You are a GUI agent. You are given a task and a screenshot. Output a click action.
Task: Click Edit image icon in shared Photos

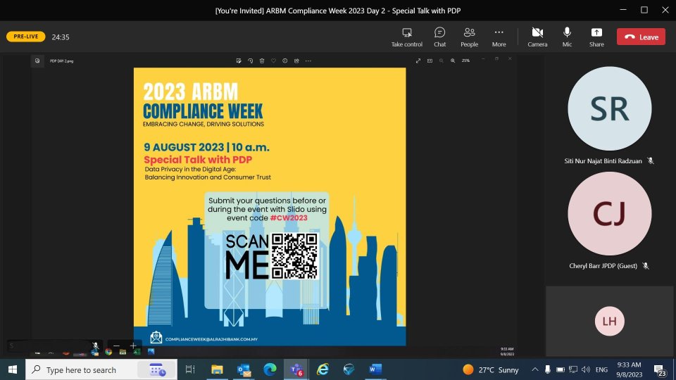(x=239, y=61)
